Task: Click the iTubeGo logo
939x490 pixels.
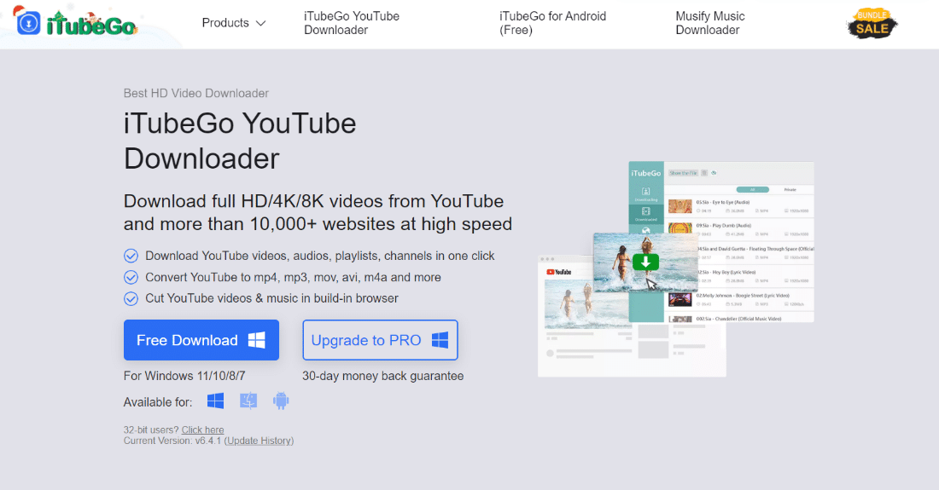Action: tap(76, 21)
